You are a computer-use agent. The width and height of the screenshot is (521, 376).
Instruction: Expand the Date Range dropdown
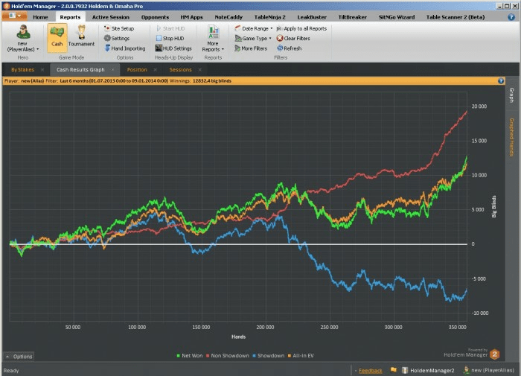coord(272,28)
